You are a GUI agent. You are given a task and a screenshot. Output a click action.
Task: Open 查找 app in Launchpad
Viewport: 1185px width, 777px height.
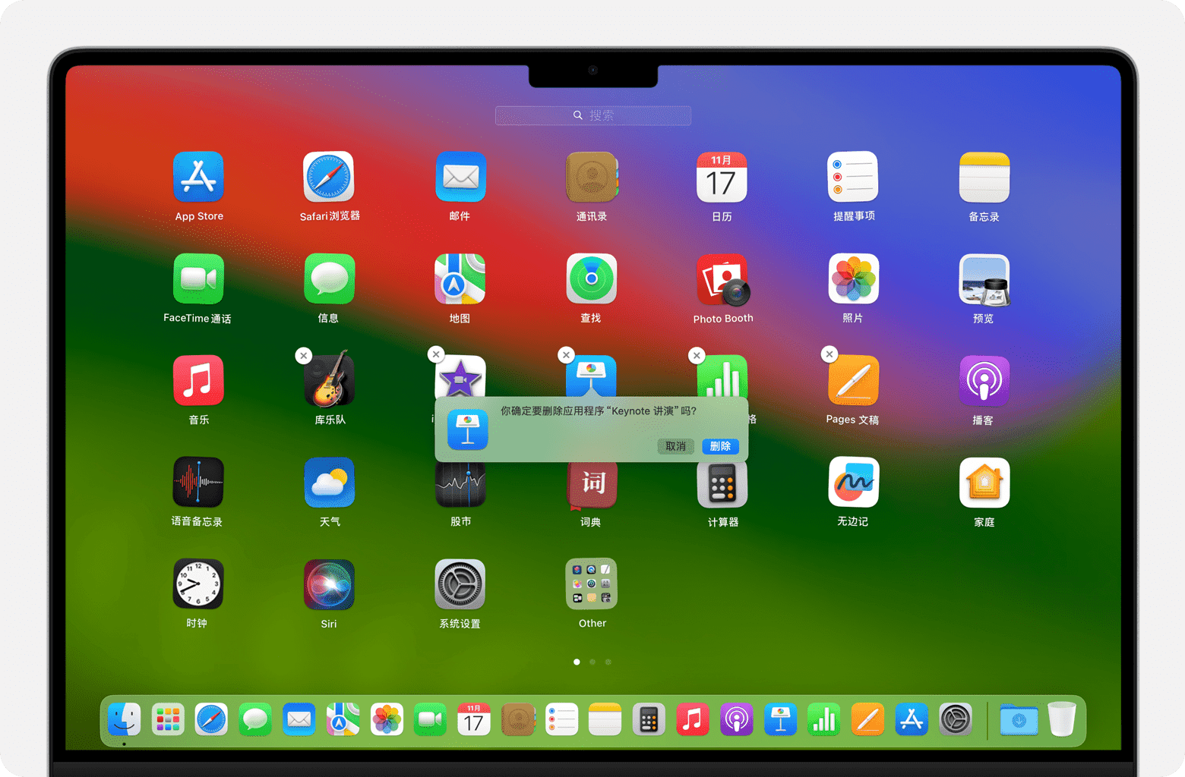coord(592,278)
